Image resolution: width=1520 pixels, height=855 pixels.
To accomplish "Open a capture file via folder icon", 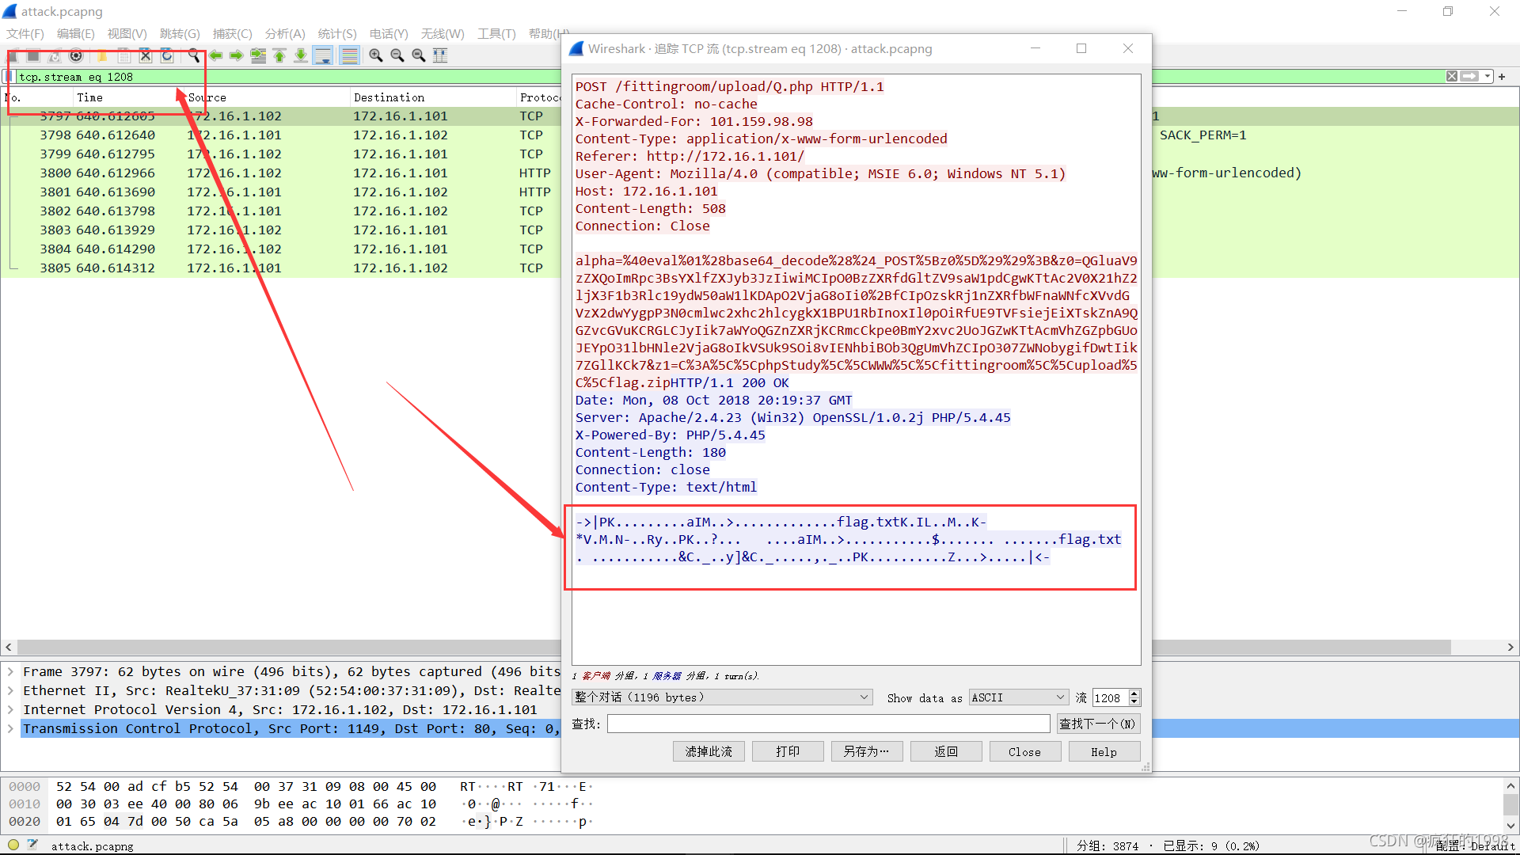I will tap(102, 55).
